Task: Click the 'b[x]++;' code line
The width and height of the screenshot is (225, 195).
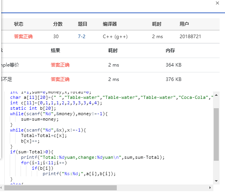Action: pos(30,141)
